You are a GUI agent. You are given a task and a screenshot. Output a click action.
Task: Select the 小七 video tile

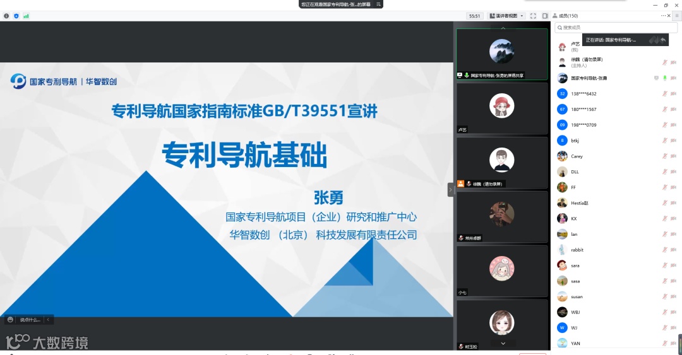click(x=502, y=271)
